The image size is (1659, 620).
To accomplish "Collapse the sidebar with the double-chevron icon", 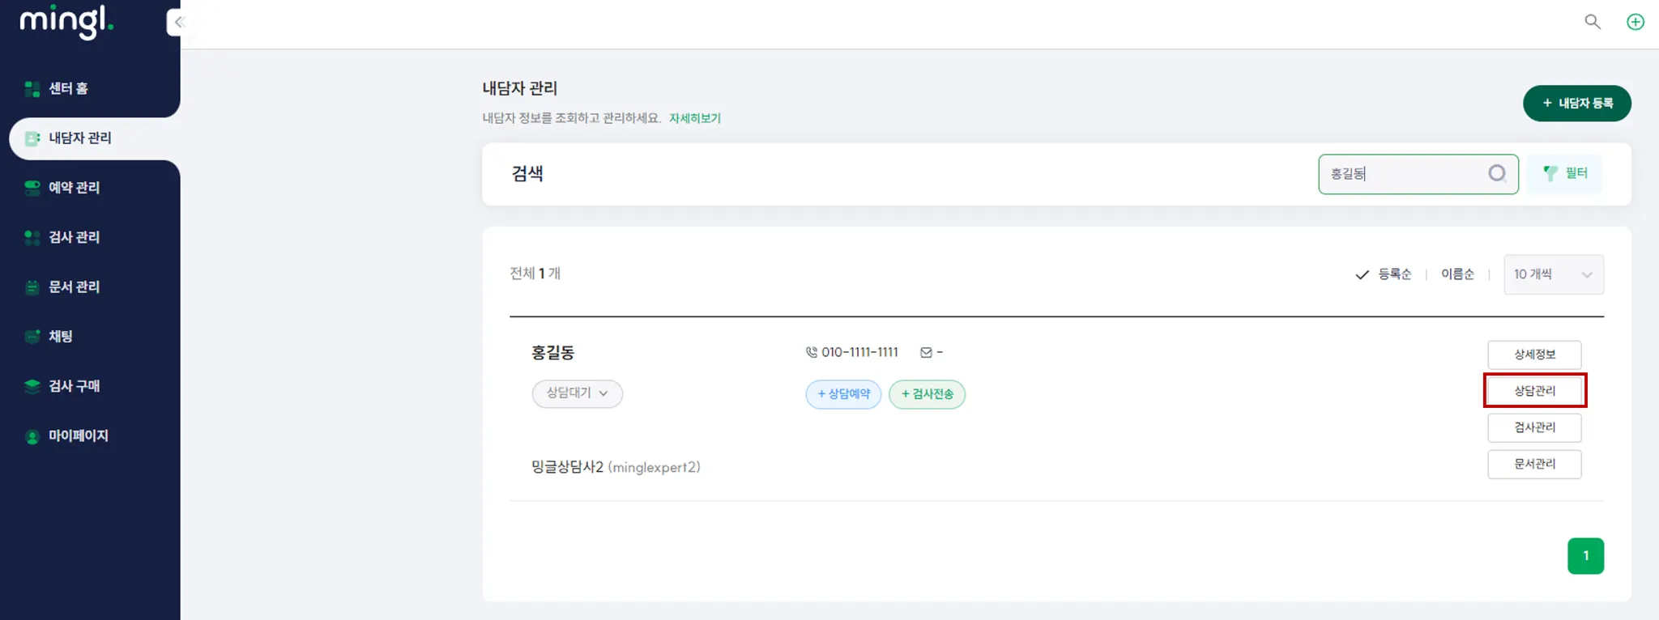I will tap(179, 22).
